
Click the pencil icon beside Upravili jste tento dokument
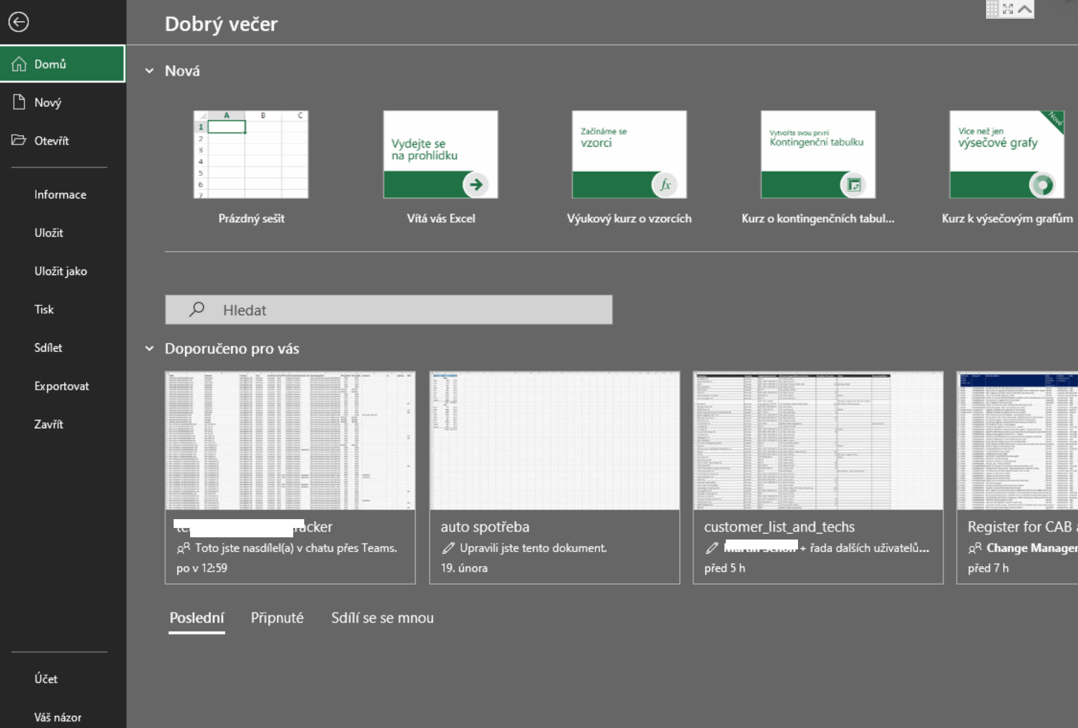coord(449,548)
